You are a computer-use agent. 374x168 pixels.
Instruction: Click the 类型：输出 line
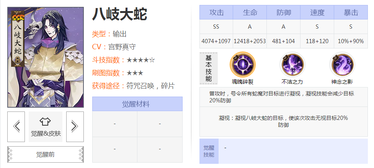tap(109, 34)
